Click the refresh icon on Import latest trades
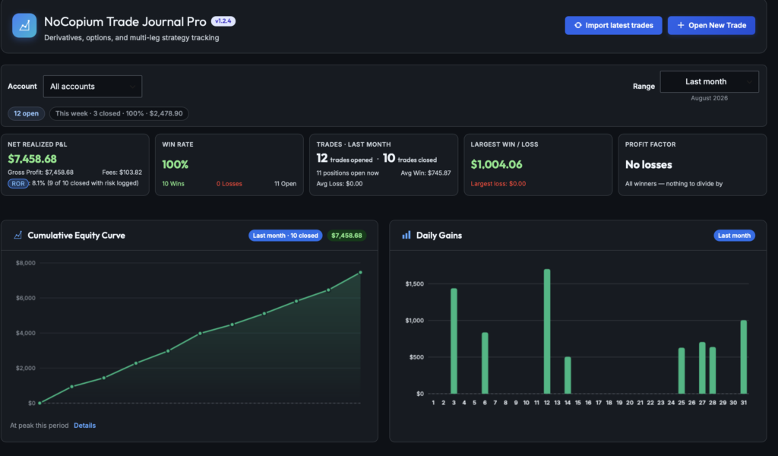The image size is (778, 456). click(x=578, y=25)
